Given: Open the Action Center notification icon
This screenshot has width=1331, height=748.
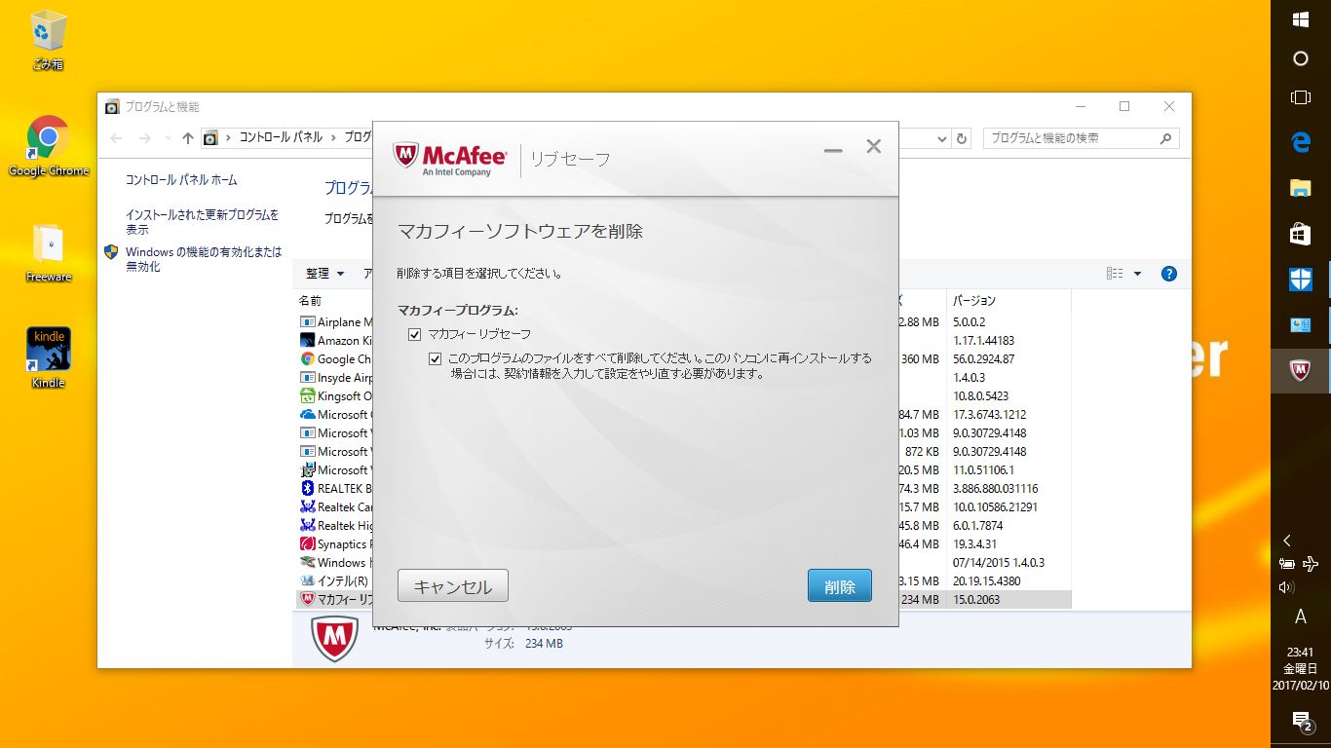Looking at the screenshot, I should pyautogui.click(x=1301, y=721).
